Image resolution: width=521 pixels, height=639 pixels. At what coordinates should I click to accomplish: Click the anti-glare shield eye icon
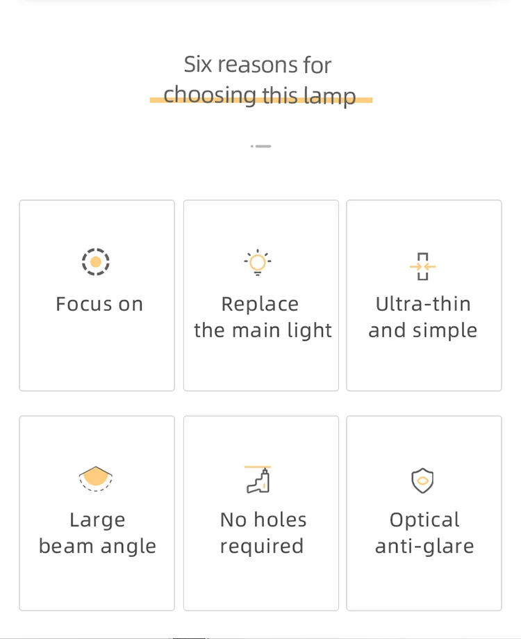(422, 480)
